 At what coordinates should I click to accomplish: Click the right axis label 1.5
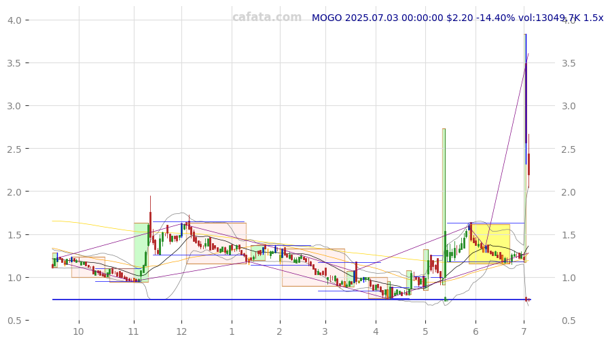[x=569, y=235]
